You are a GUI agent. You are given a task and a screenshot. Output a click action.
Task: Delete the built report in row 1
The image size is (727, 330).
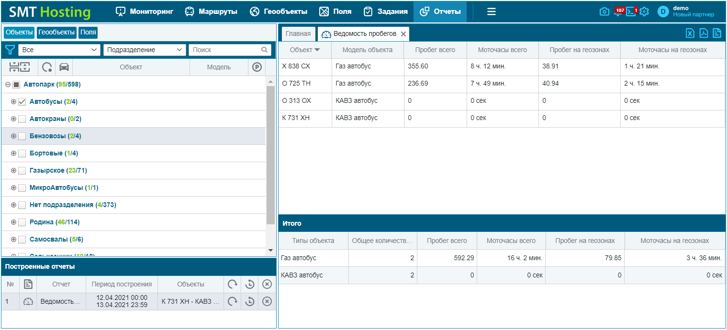click(267, 301)
